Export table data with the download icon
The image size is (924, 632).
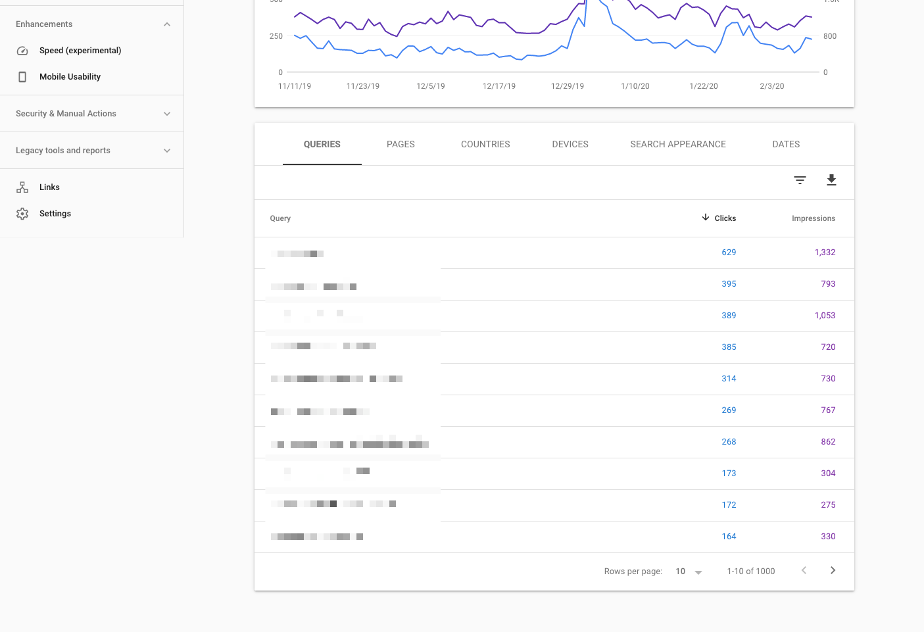point(831,180)
